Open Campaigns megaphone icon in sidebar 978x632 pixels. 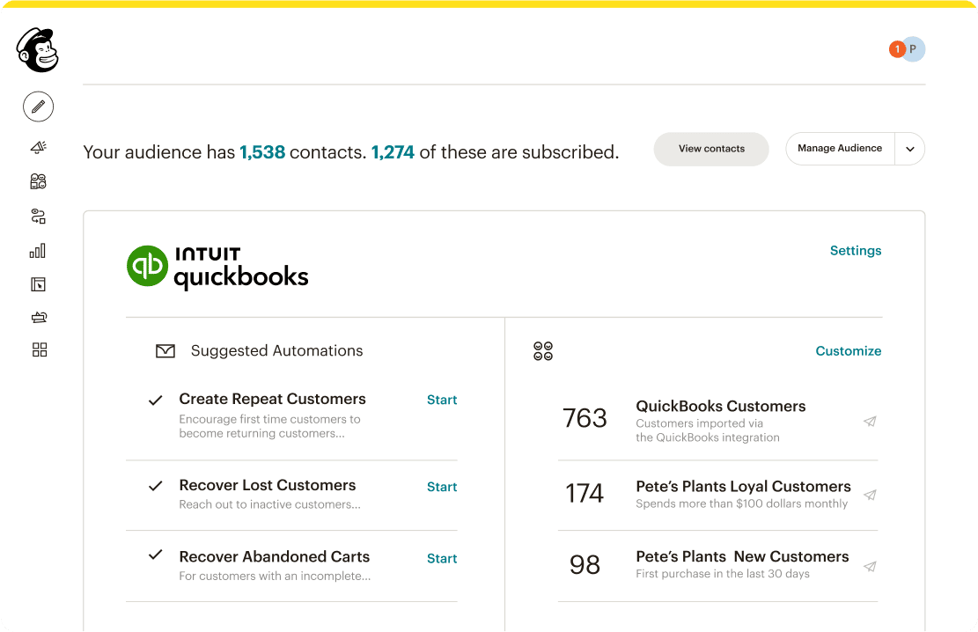[38, 147]
